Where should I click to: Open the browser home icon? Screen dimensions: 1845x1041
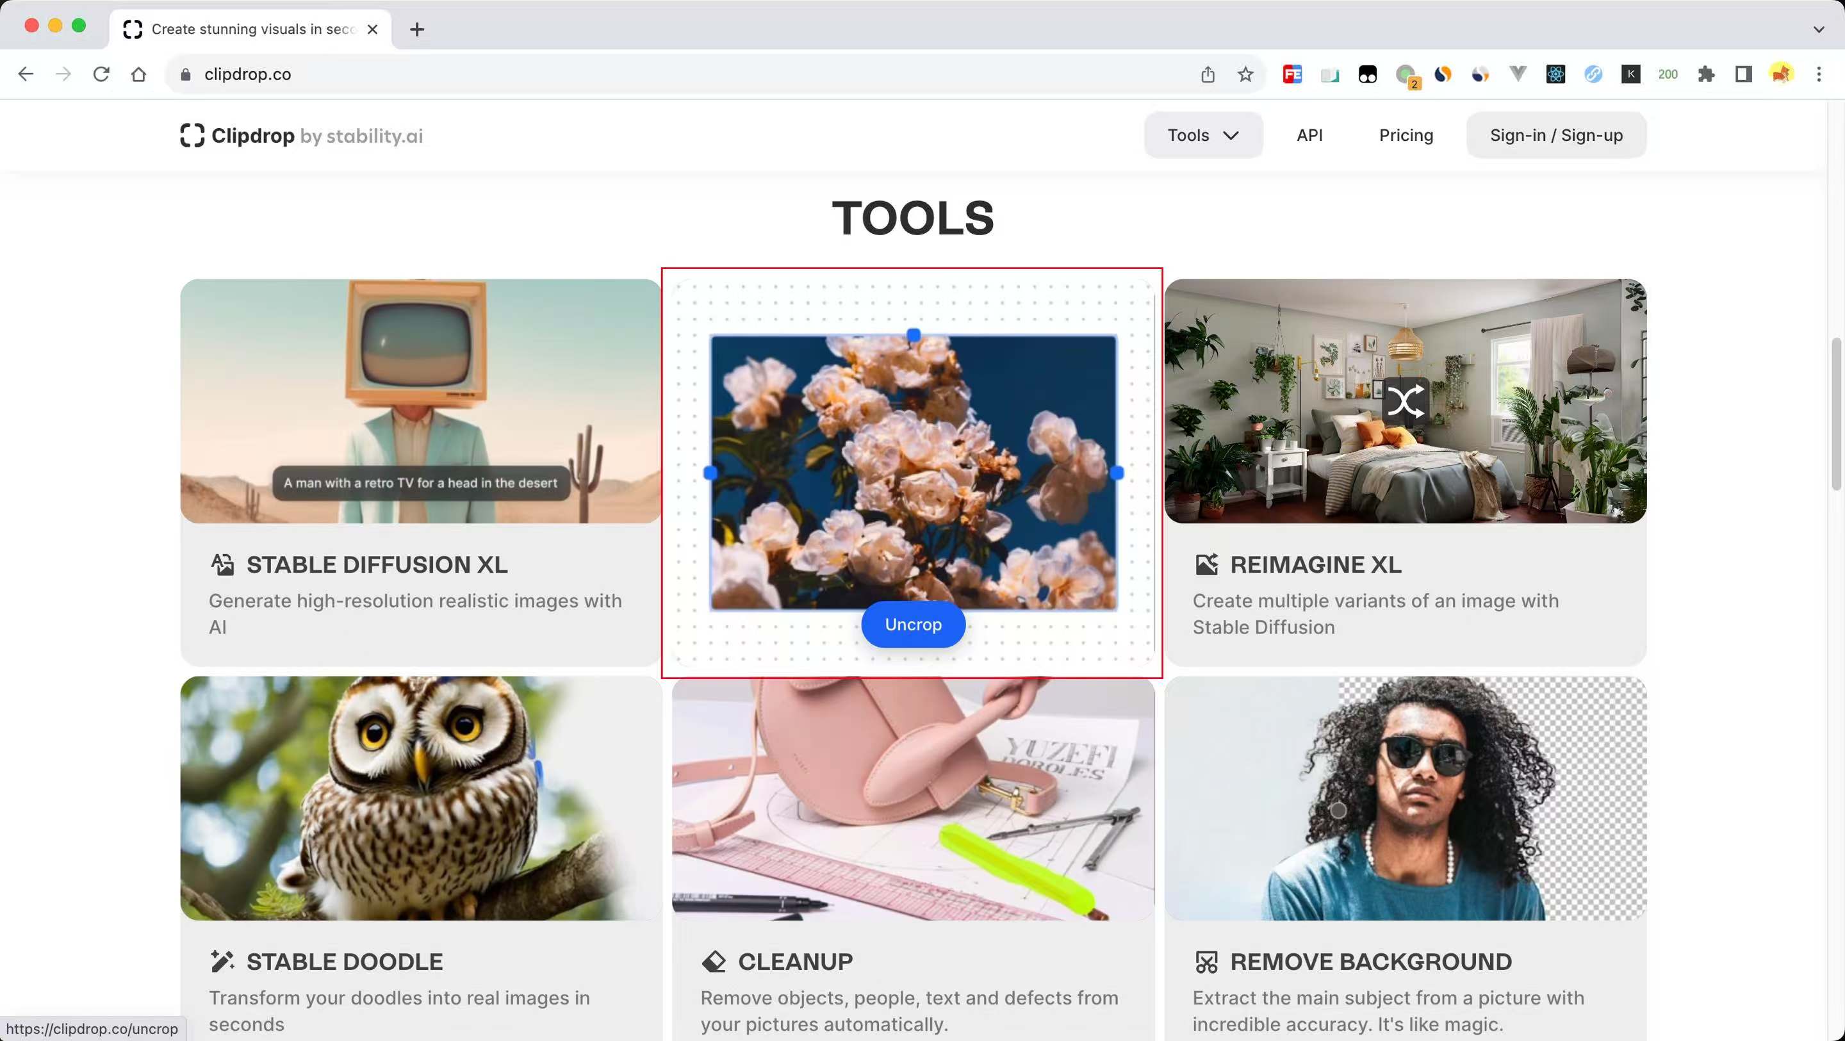[139, 74]
